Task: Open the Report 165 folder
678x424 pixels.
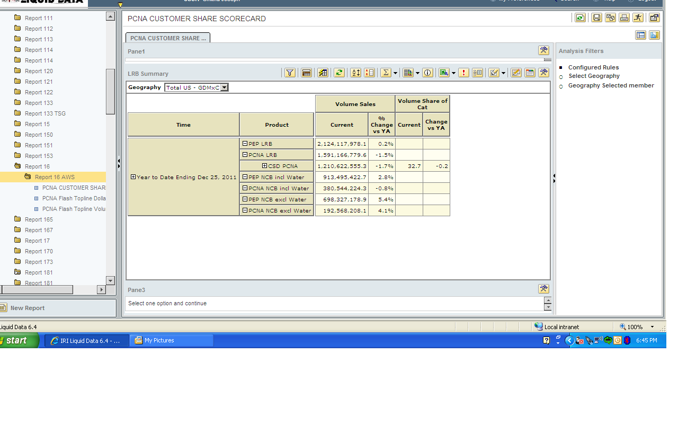Action: tap(38, 219)
